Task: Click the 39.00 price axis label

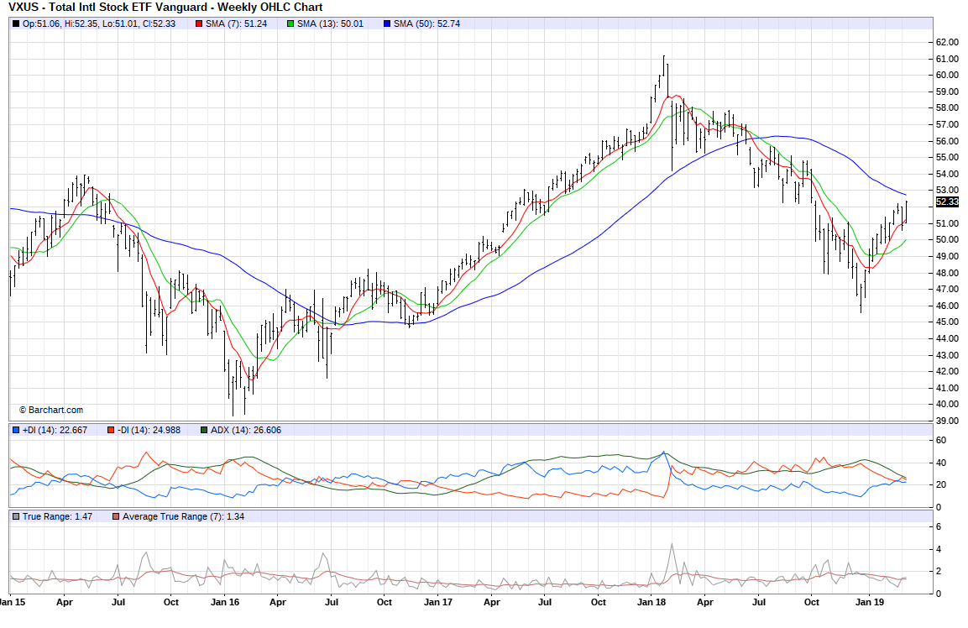Action: pyautogui.click(x=947, y=421)
